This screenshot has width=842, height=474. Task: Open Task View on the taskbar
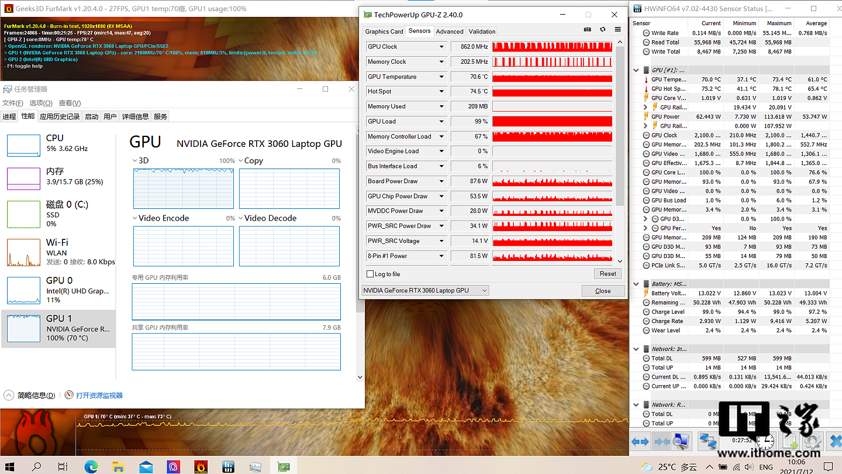(x=63, y=466)
